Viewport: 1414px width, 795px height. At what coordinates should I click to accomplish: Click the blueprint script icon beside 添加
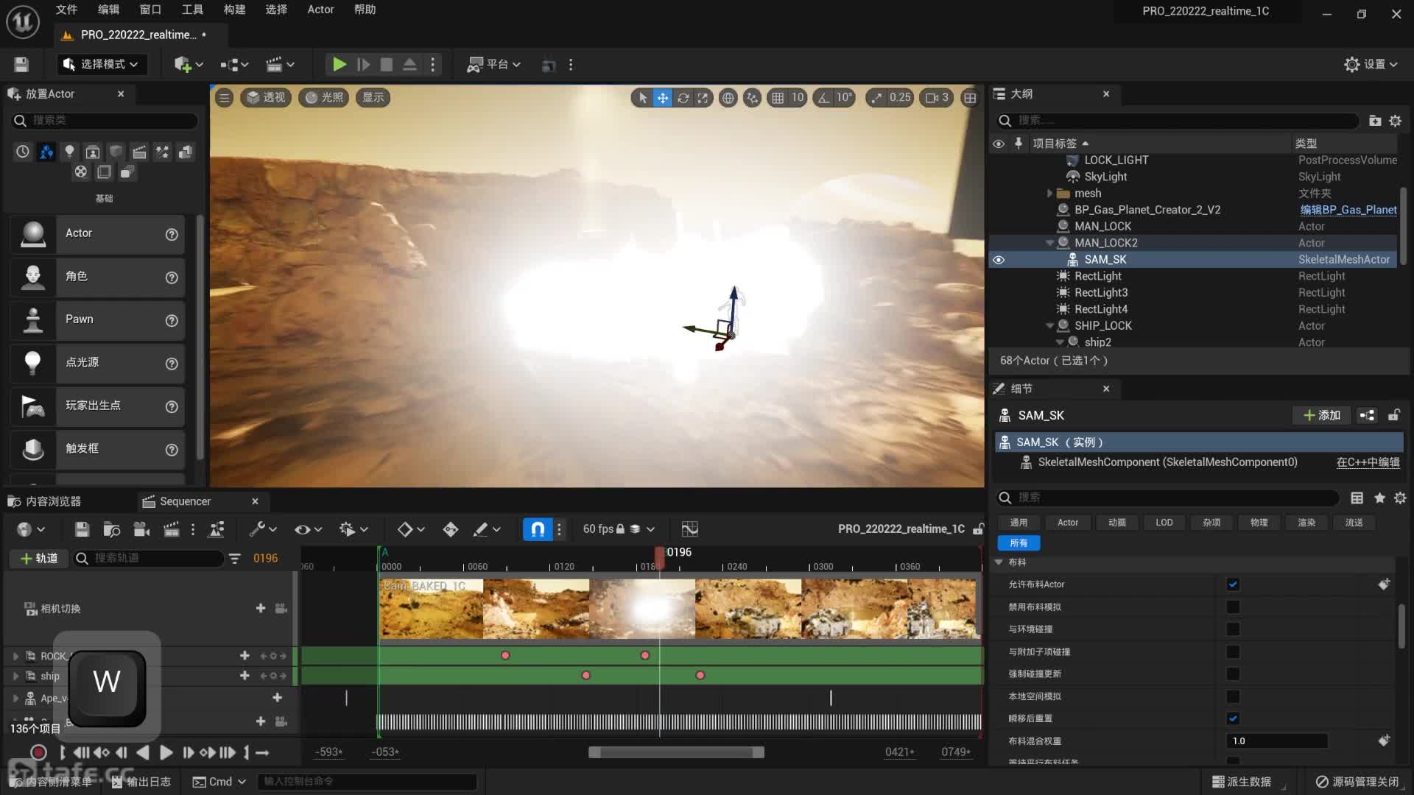[1368, 416]
